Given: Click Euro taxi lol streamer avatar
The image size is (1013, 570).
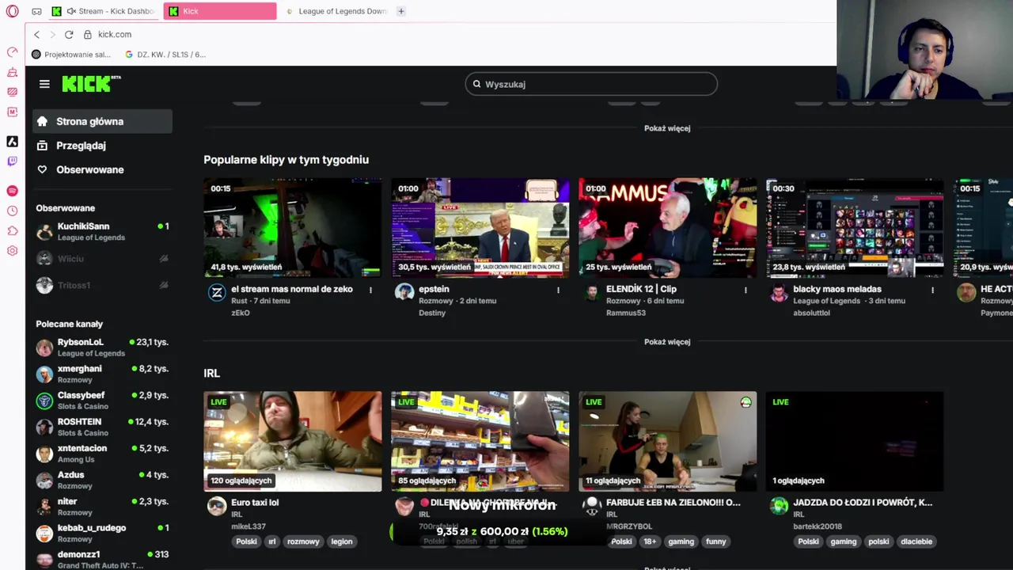Looking at the screenshot, I should [217, 507].
